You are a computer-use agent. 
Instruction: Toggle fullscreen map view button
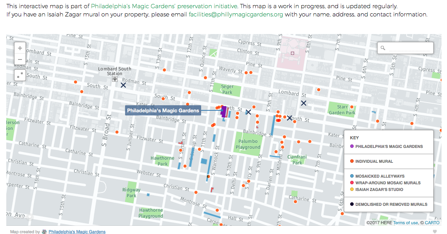pos(20,75)
